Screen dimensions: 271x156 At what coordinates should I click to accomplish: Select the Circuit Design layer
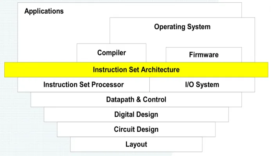point(136,129)
